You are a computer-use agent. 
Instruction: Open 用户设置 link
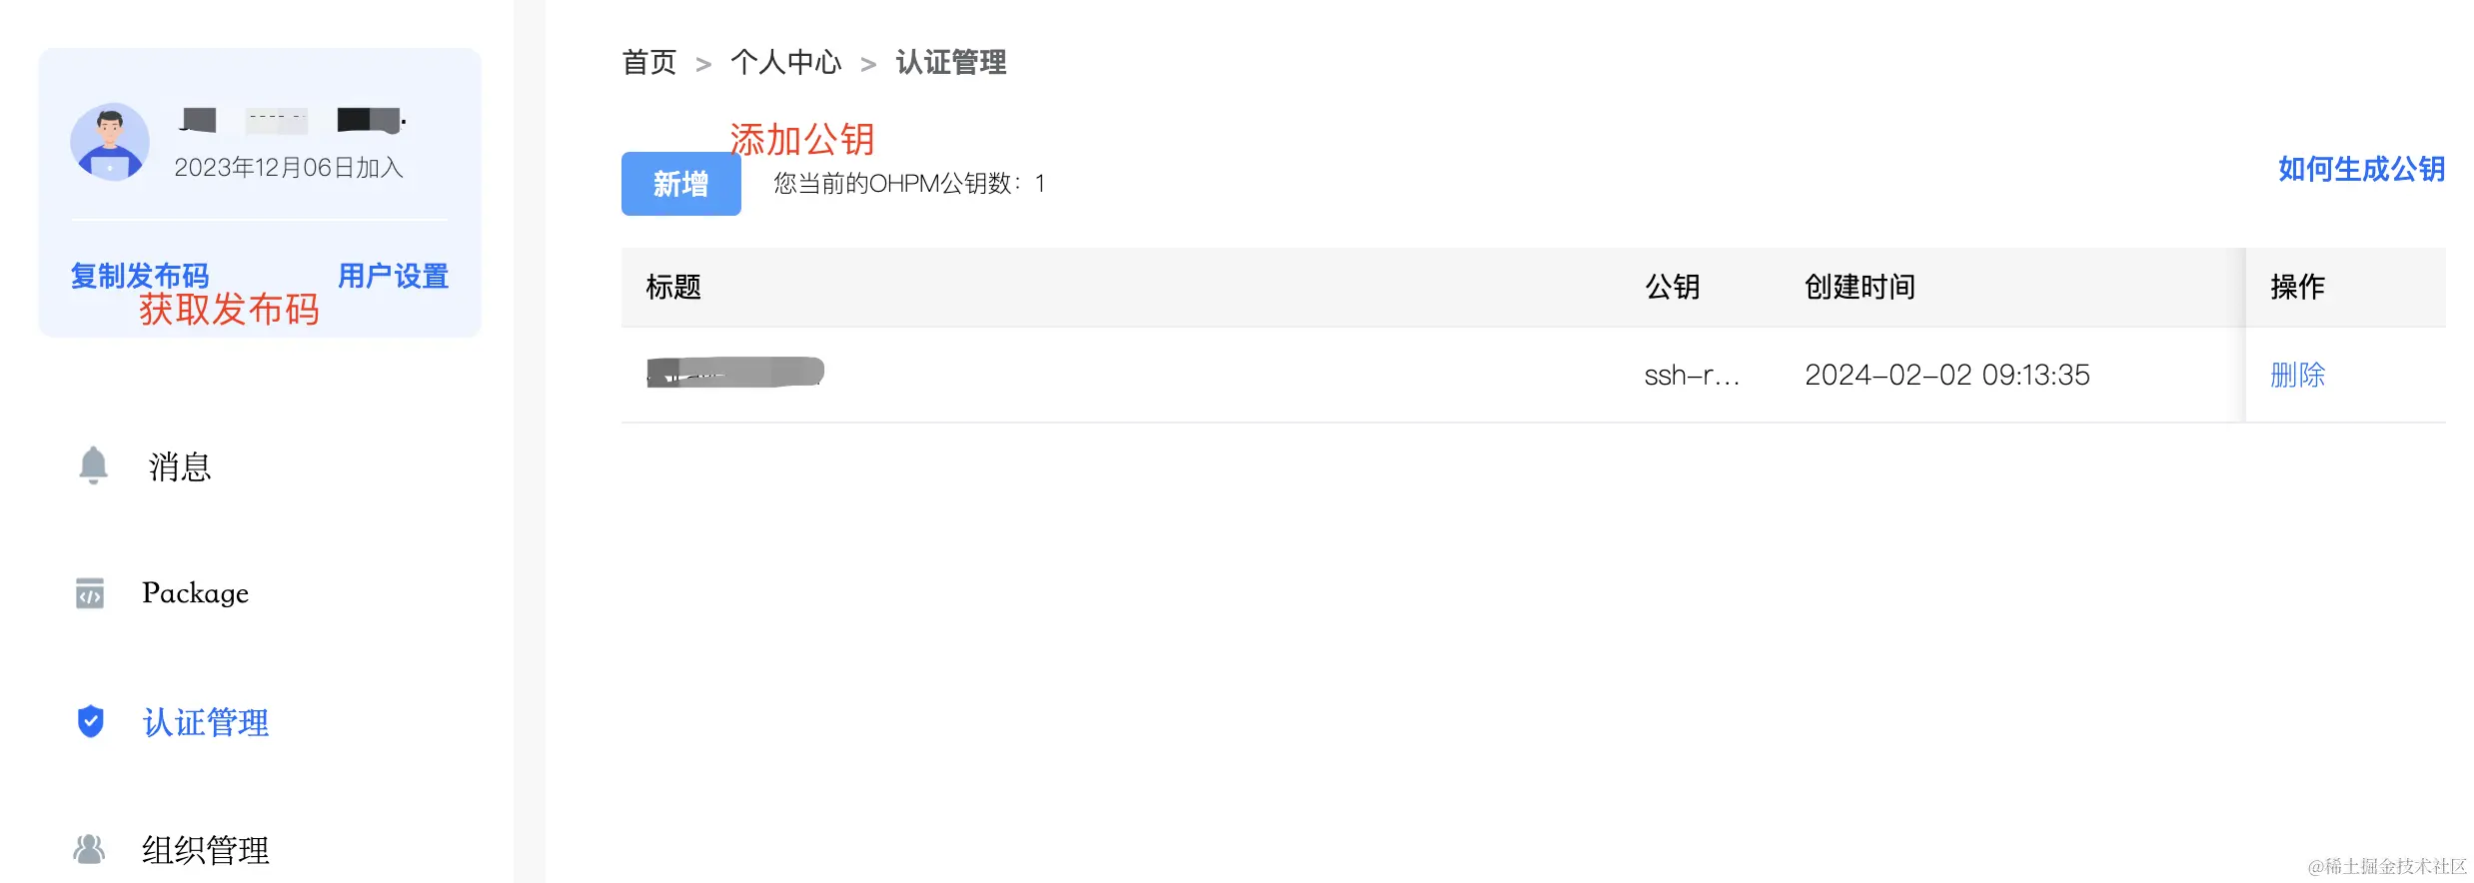pyautogui.click(x=393, y=276)
